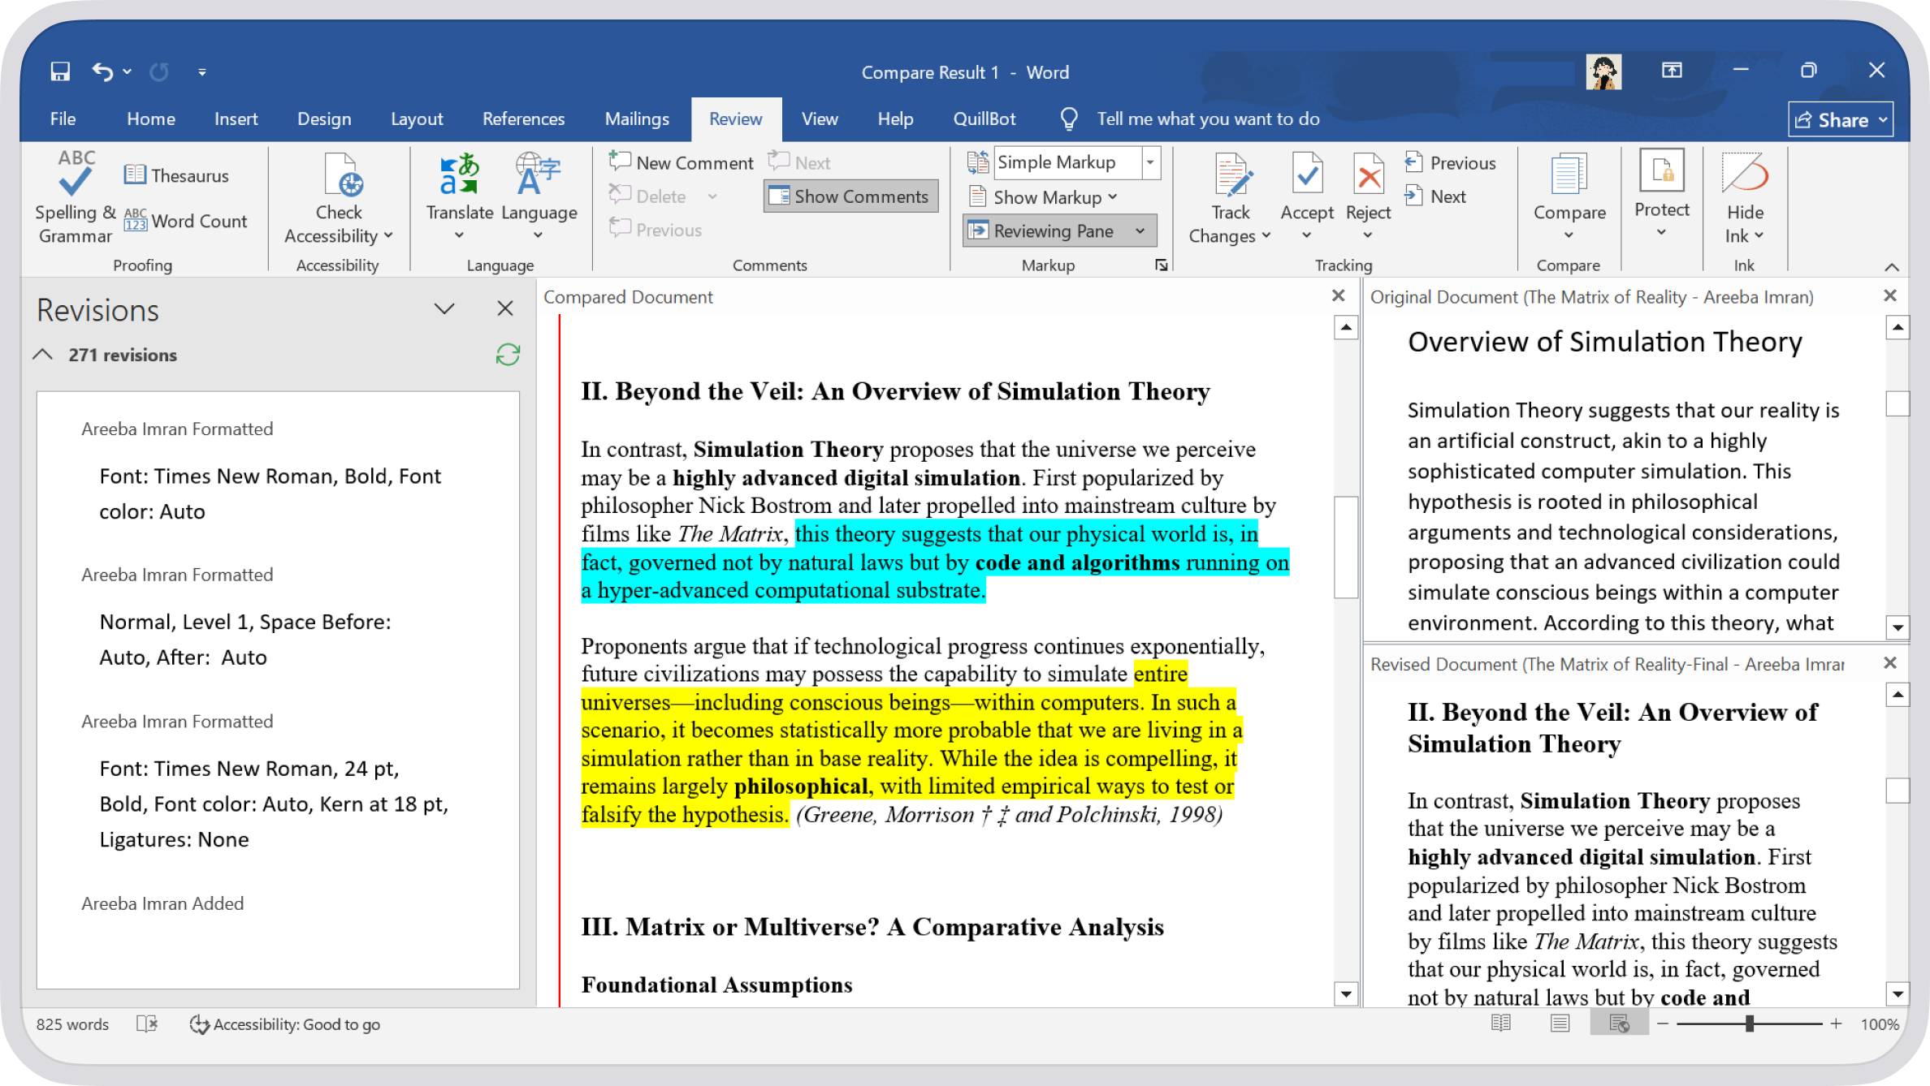Click the Translate icon

pos(459,174)
